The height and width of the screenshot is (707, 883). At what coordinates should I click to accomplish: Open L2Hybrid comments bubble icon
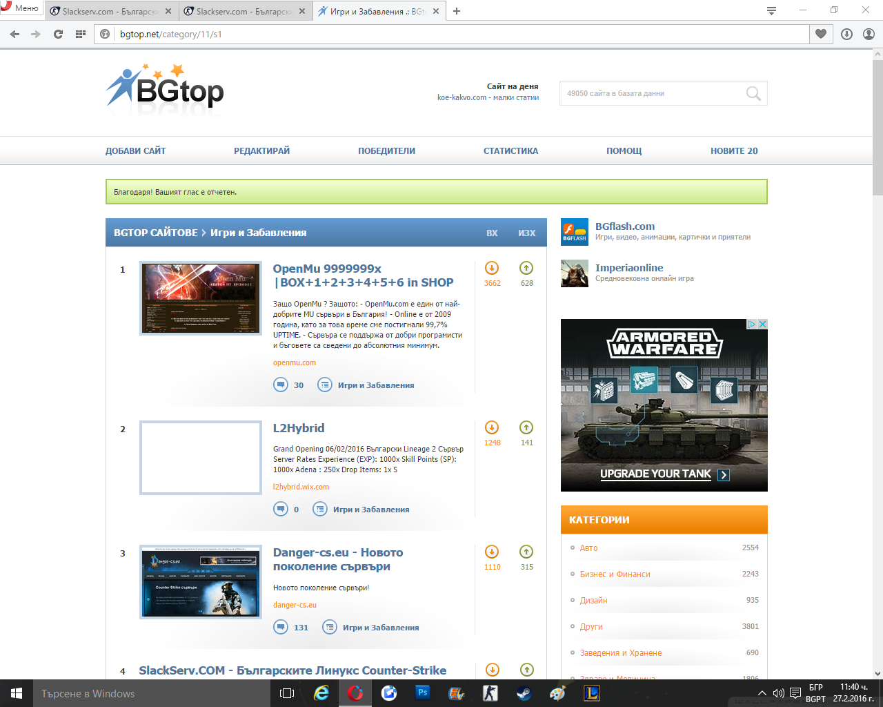[281, 509]
